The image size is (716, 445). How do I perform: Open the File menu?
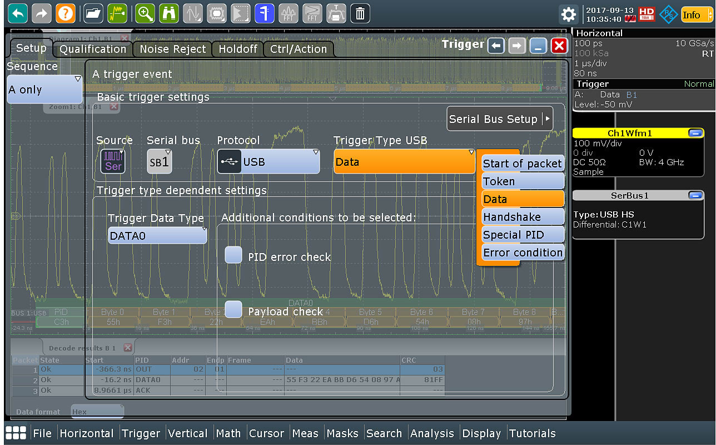[x=42, y=433]
